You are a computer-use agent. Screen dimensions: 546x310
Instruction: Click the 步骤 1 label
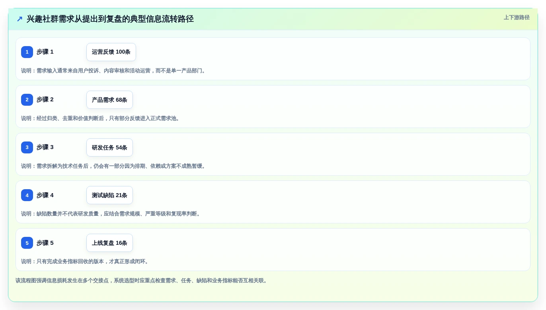(45, 52)
